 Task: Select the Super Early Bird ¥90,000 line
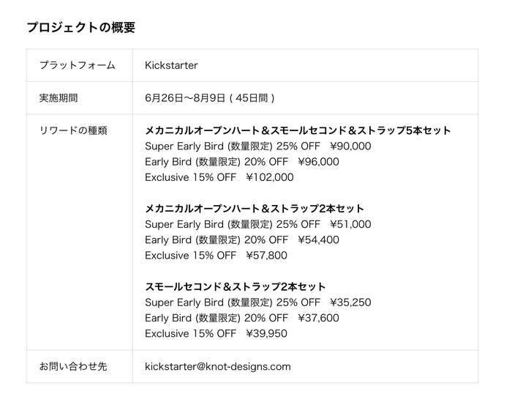pos(257,146)
